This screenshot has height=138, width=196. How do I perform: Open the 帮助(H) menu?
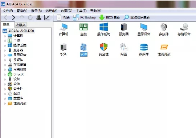click(95, 11)
